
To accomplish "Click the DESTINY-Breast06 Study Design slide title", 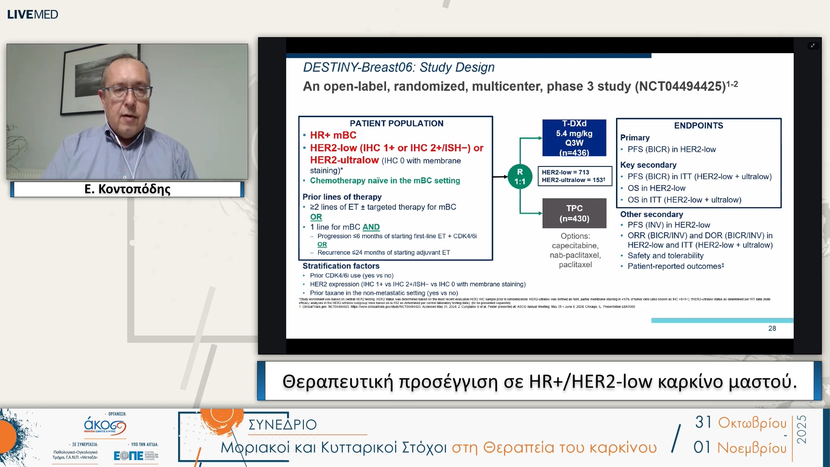I will (x=399, y=67).
